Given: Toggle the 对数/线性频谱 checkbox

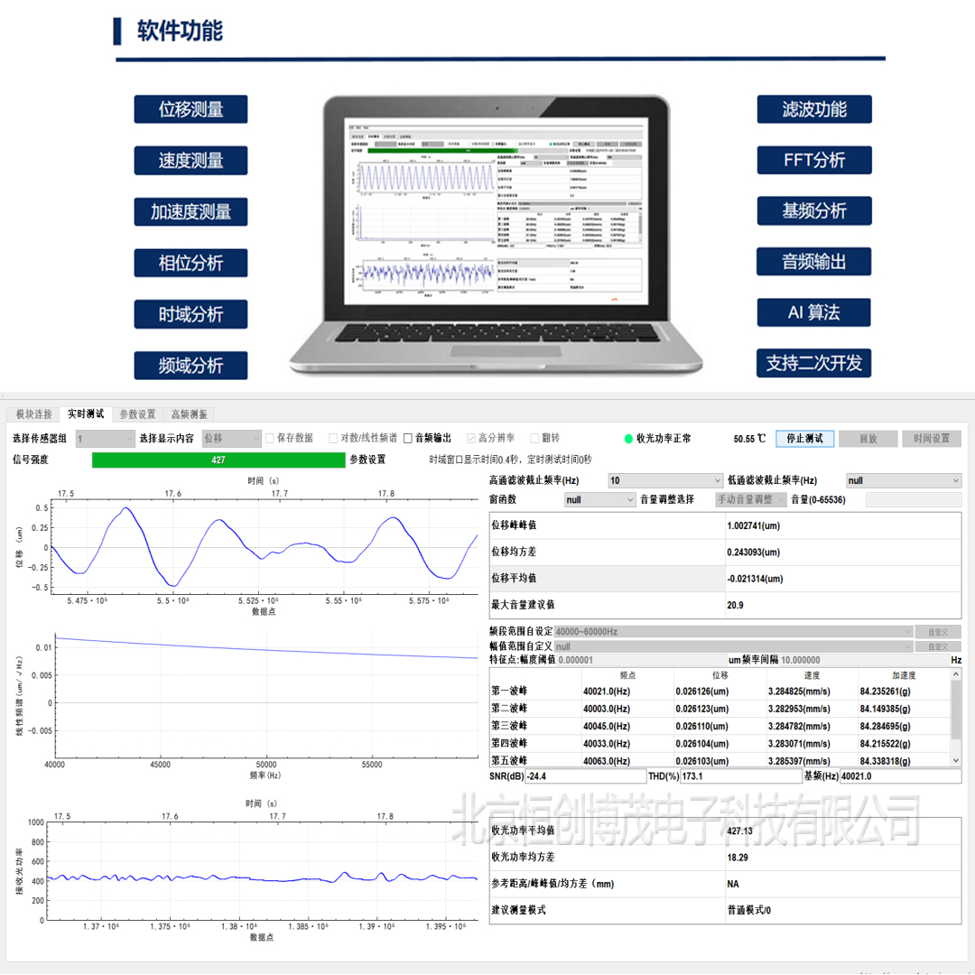Looking at the screenshot, I should [333, 438].
